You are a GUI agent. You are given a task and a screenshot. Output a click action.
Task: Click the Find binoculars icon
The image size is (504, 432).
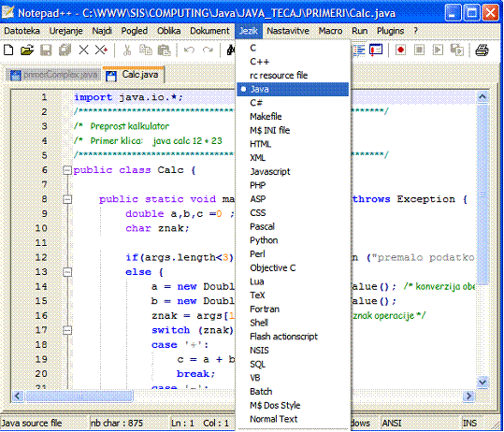(231, 50)
